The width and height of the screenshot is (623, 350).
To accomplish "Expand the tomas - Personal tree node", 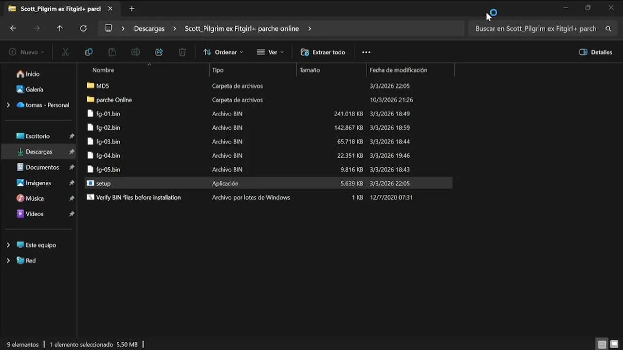I will pyautogui.click(x=8, y=105).
